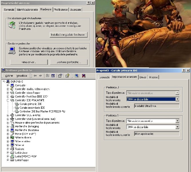Open Properties via the toolbar properties icon

coord(60,76)
